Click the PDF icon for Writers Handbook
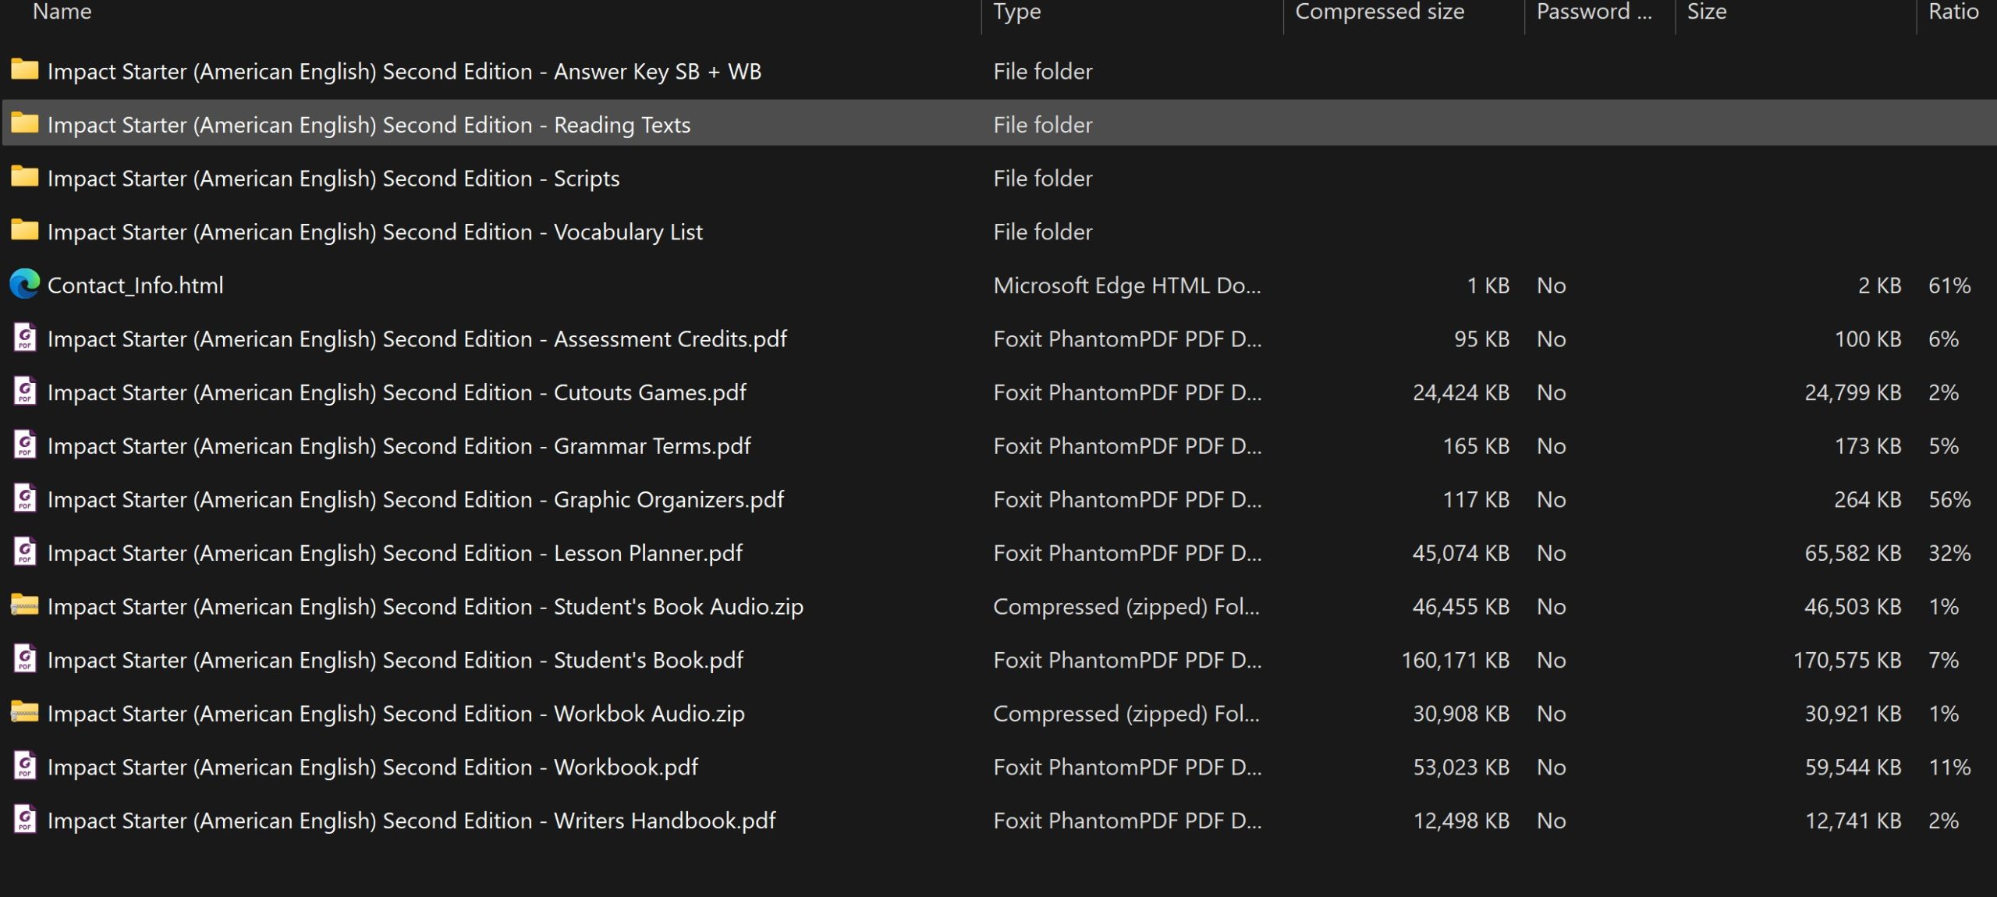Image resolution: width=1997 pixels, height=897 pixels. pos(24,820)
